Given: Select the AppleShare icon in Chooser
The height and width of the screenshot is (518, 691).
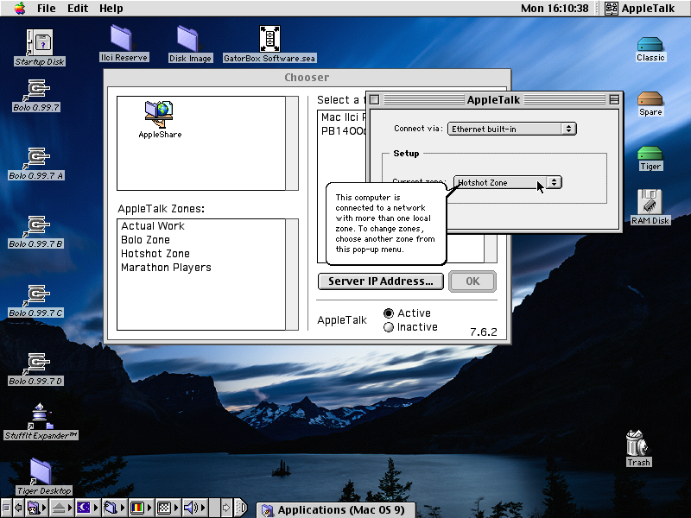Looking at the screenshot, I should [x=160, y=115].
